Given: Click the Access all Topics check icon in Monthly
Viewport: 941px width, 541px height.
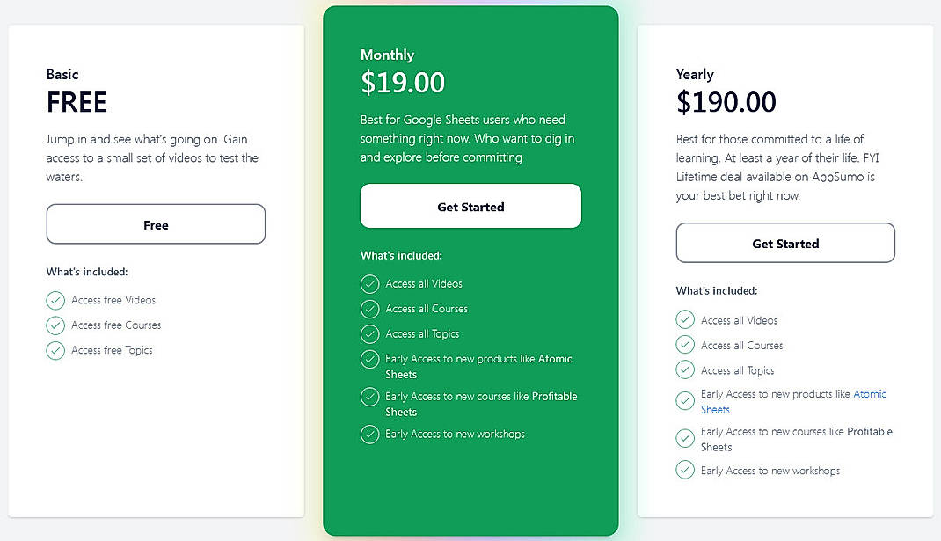Looking at the screenshot, I should click(x=370, y=333).
